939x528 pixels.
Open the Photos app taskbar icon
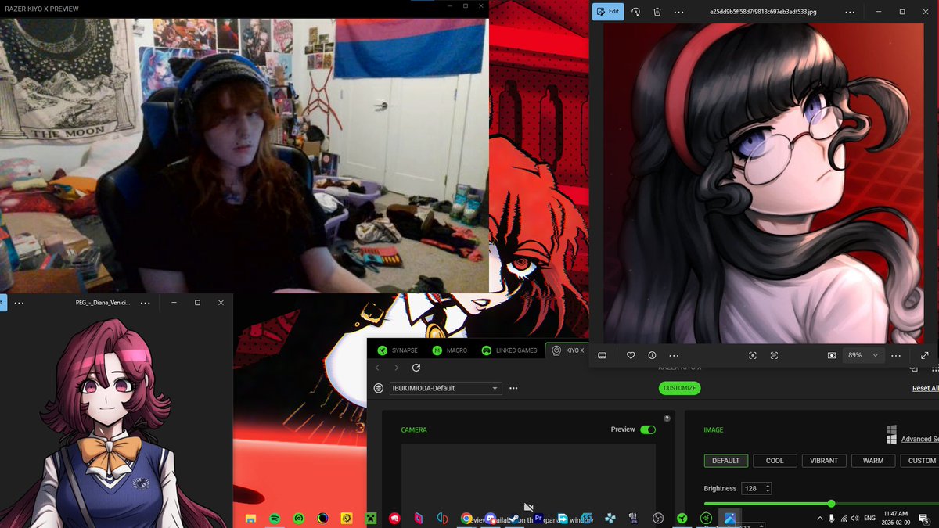[x=729, y=518]
